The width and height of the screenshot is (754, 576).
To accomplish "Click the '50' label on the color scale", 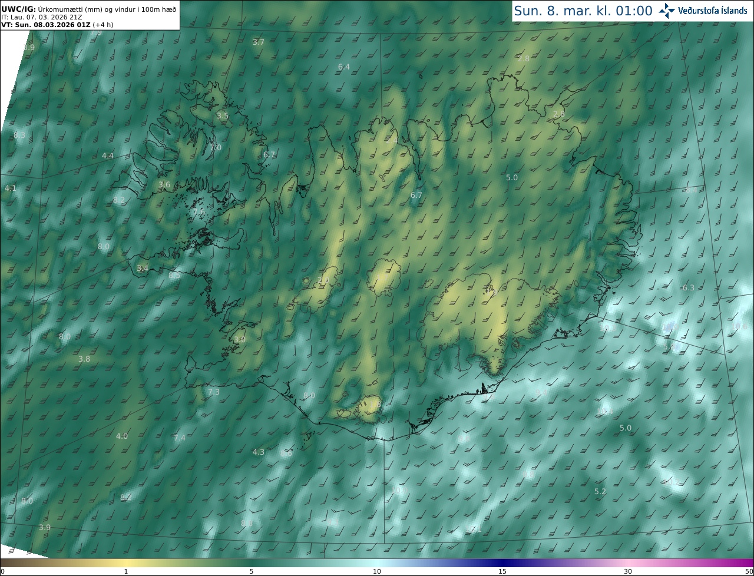I will pyautogui.click(x=749, y=571).
